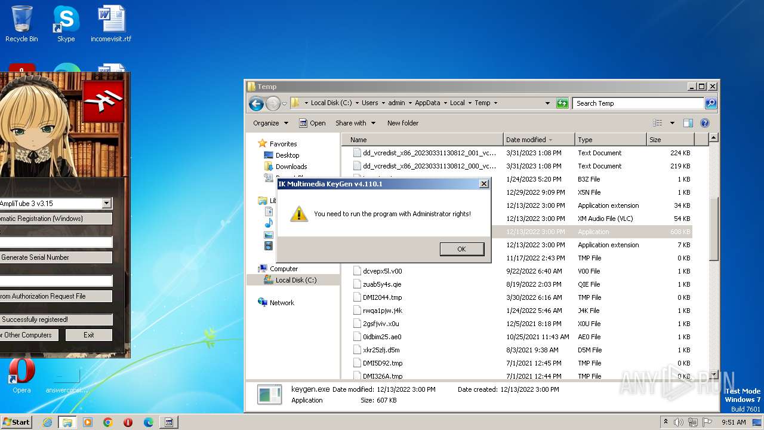Expand breadcrumb arrow after Users
The image size is (764, 430).
(x=383, y=103)
